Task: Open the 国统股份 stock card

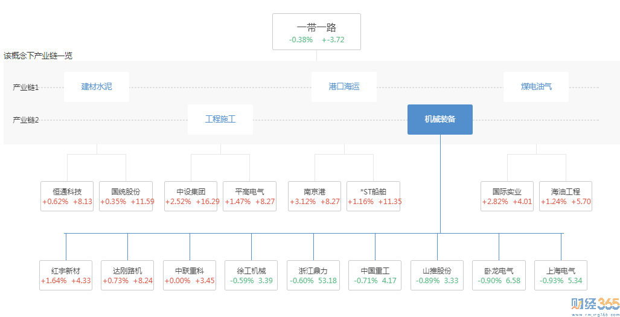Action: click(x=126, y=196)
